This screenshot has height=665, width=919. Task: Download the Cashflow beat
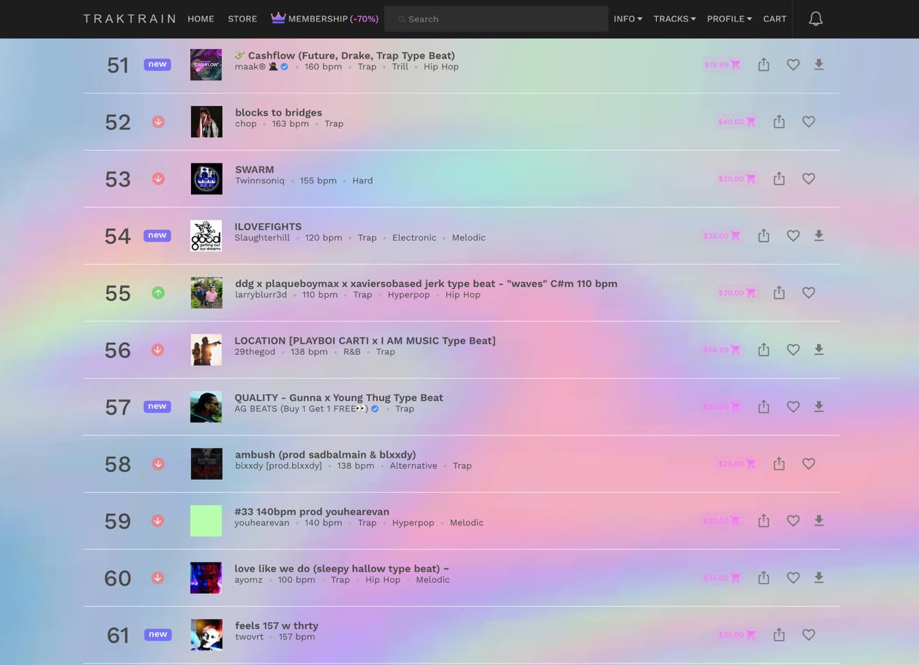(818, 65)
